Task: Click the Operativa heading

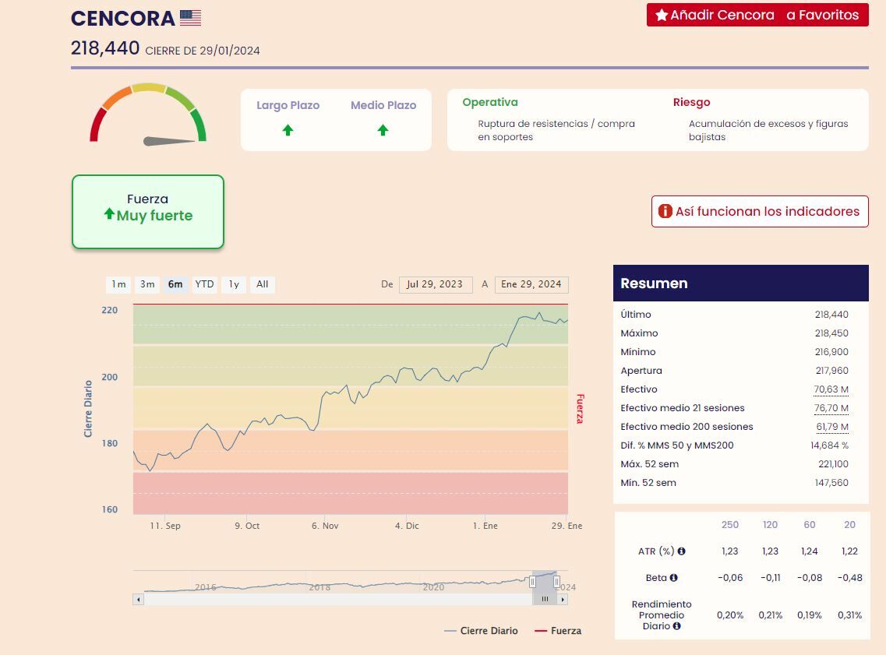Action: 490,102
